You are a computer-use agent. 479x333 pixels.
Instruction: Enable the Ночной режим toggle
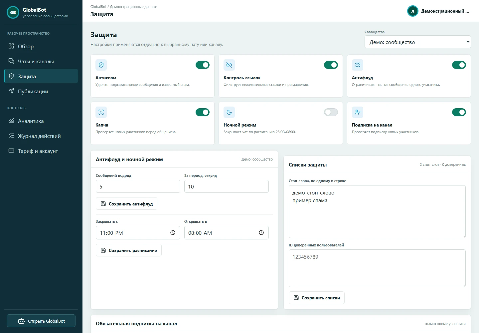[331, 112]
